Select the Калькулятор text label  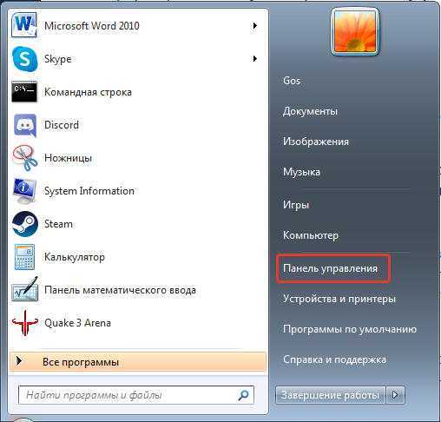coord(75,257)
